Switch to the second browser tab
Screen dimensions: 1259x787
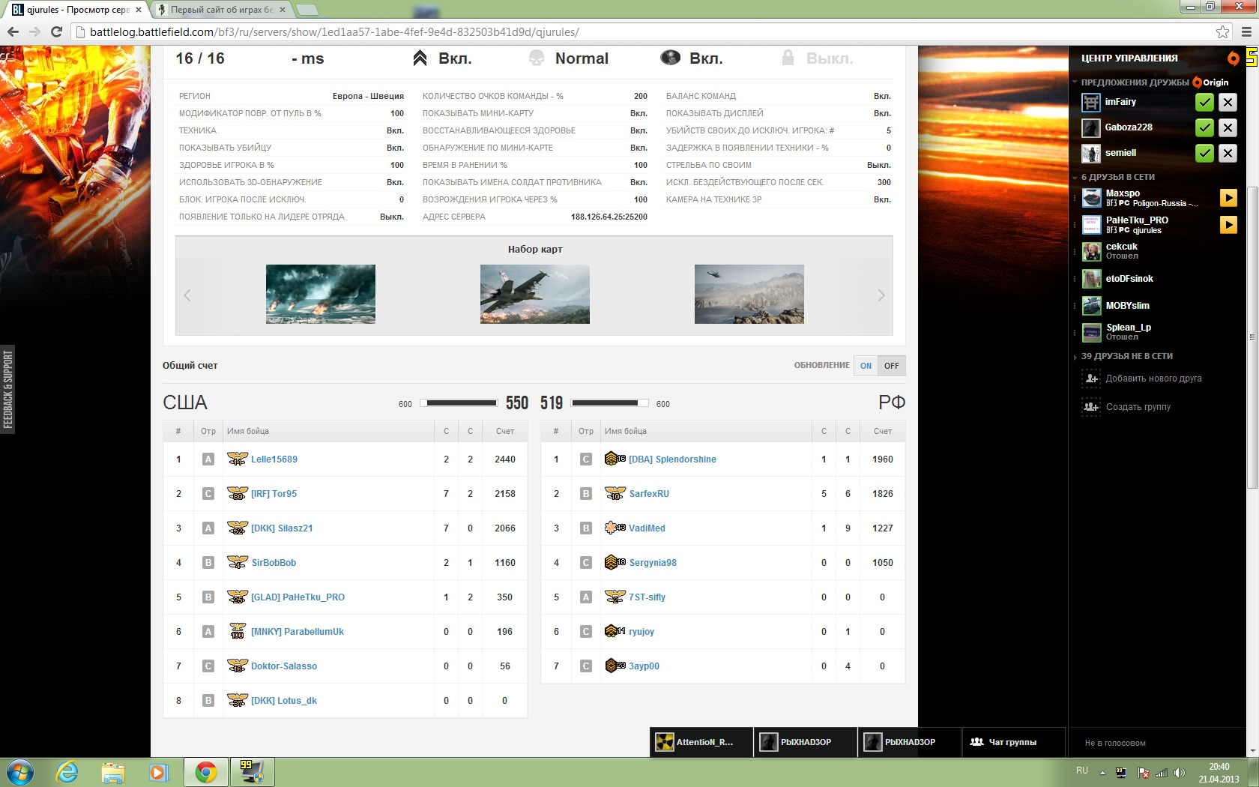pyautogui.click(x=221, y=10)
